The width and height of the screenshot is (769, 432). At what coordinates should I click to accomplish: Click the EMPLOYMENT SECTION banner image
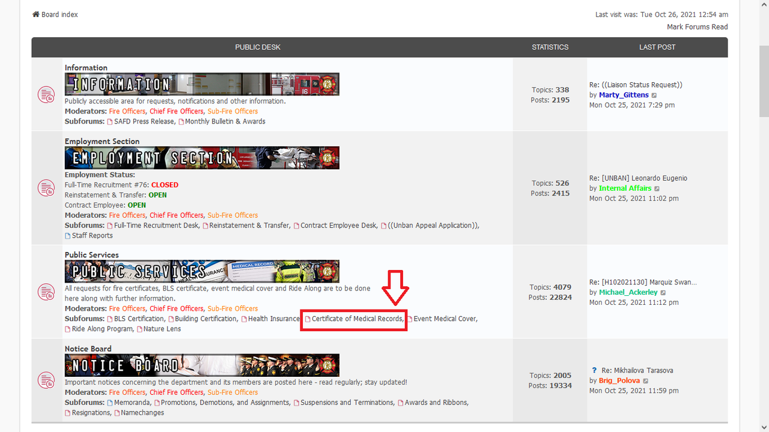coord(202,158)
